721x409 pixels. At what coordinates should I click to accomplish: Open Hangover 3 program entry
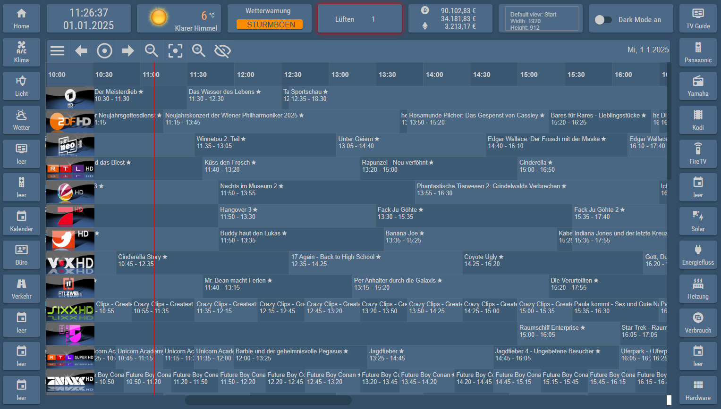click(x=297, y=216)
